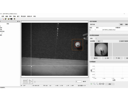Click the ball target thumbnail image
This screenshot has height=102, width=128.
point(101,50)
